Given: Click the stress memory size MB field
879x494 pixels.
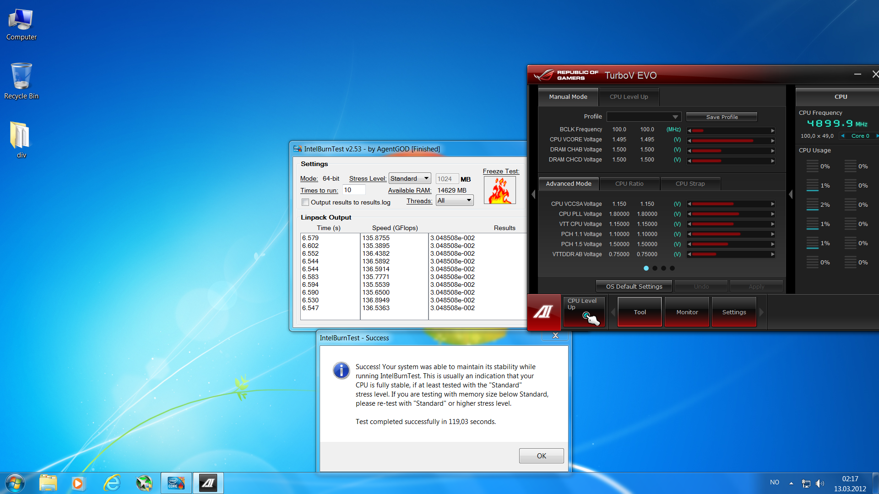Looking at the screenshot, I should 447,179.
